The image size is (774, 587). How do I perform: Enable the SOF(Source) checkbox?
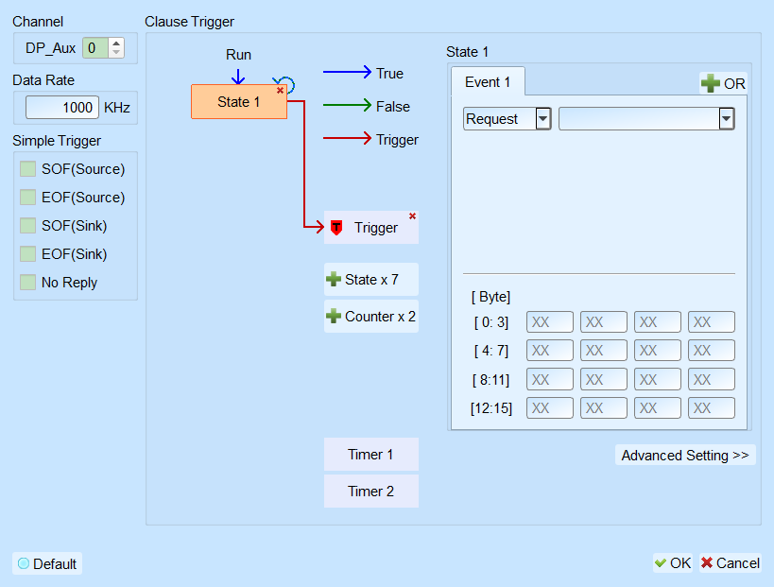(27, 169)
